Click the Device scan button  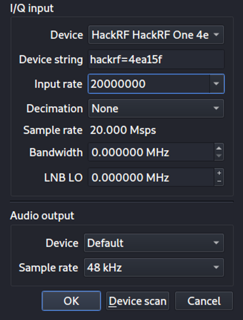tap(137, 301)
